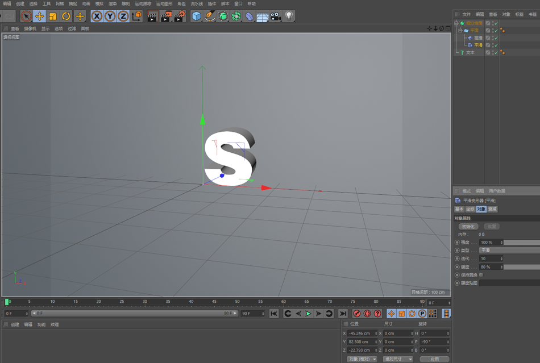Go to previous keyframe
Viewport: 540px width, 363px height.
point(288,314)
